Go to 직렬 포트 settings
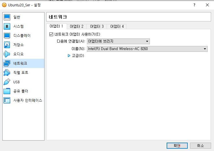This screenshot has width=214, height=151. (21, 73)
